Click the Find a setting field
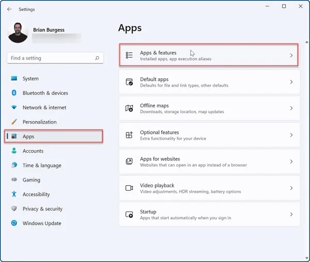310x262 pixels. coord(55,58)
